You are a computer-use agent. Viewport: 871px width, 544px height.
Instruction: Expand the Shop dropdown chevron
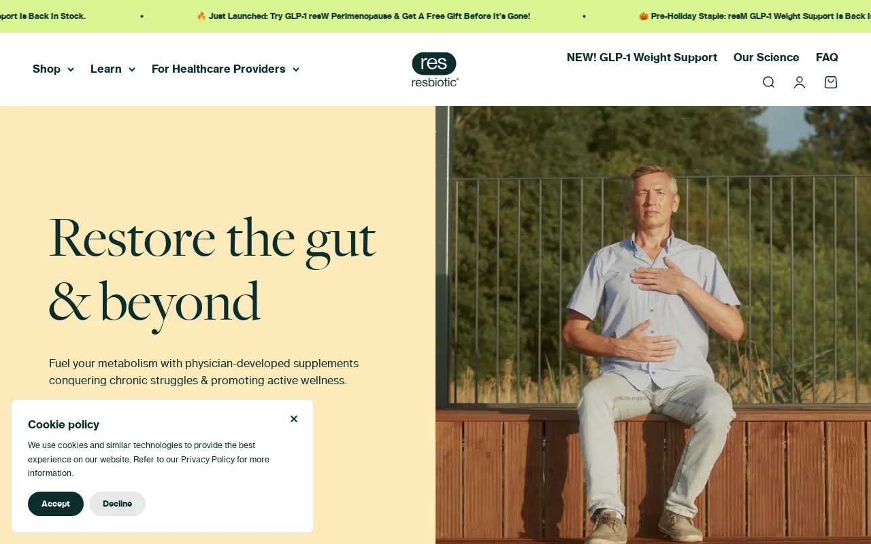[x=70, y=69]
